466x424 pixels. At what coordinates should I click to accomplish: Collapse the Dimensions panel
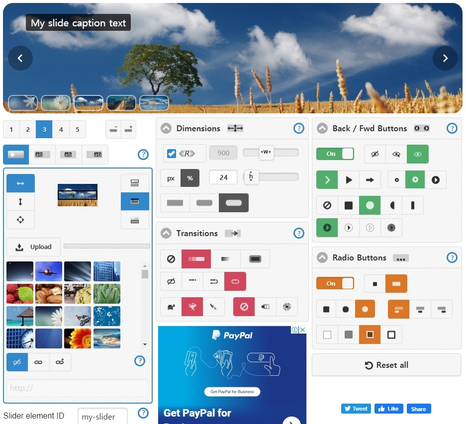166,128
